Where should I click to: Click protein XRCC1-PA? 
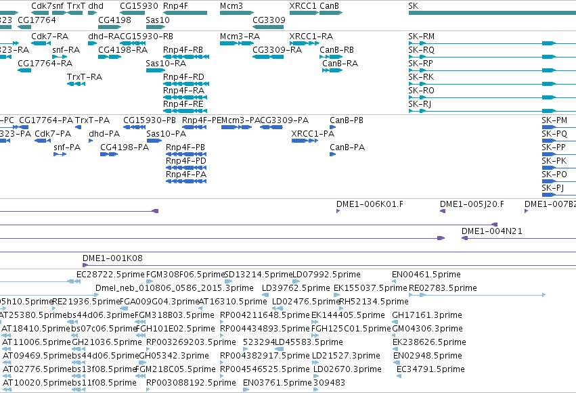coord(313,134)
